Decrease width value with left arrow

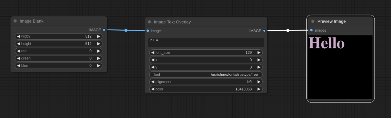(18, 36)
